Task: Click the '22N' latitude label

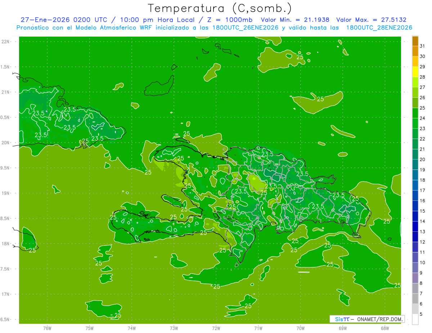Action: click(6, 42)
